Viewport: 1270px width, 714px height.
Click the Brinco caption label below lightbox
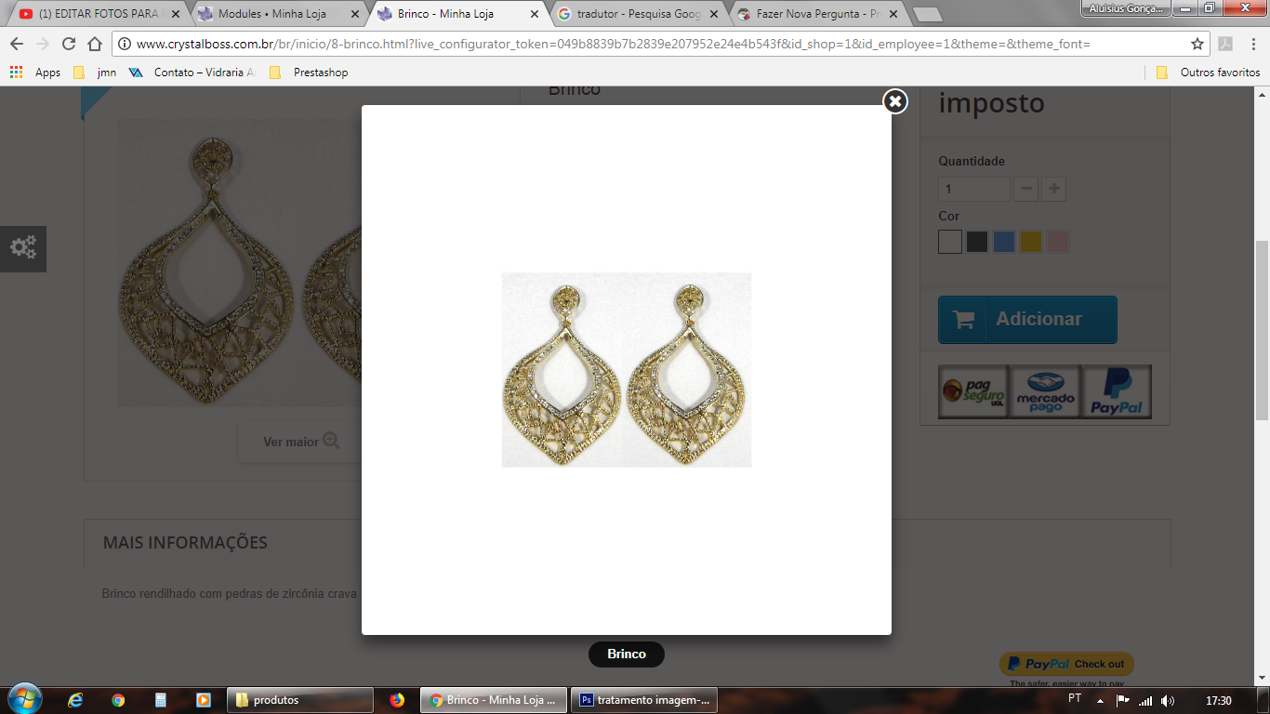pyautogui.click(x=627, y=654)
